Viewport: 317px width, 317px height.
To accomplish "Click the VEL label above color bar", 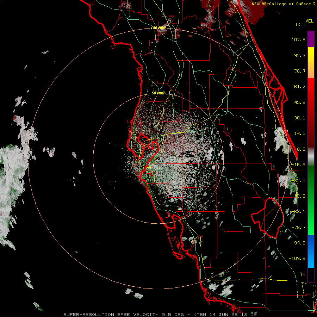I will pyautogui.click(x=309, y=21).
